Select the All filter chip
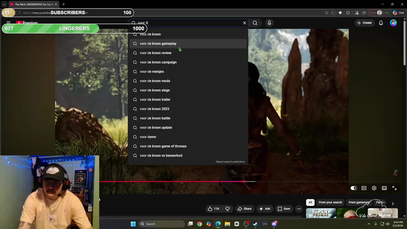 pyautogui.click(x=310, y=202)
